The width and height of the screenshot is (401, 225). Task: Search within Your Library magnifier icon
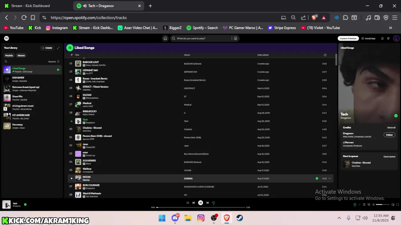click(6, 62)
